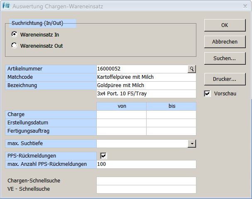The height and width of the screenshot is (199, 252).
Task: Click the application icon in title bar
Action: pyautogui.click(x=6, y=6)
